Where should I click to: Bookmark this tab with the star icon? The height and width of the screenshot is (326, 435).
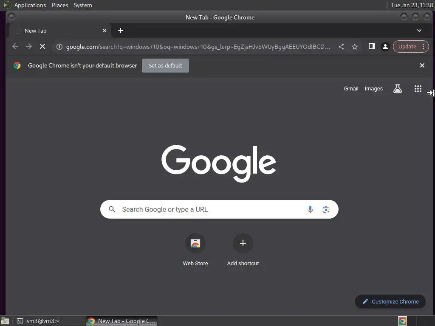[x=355, y=47]
